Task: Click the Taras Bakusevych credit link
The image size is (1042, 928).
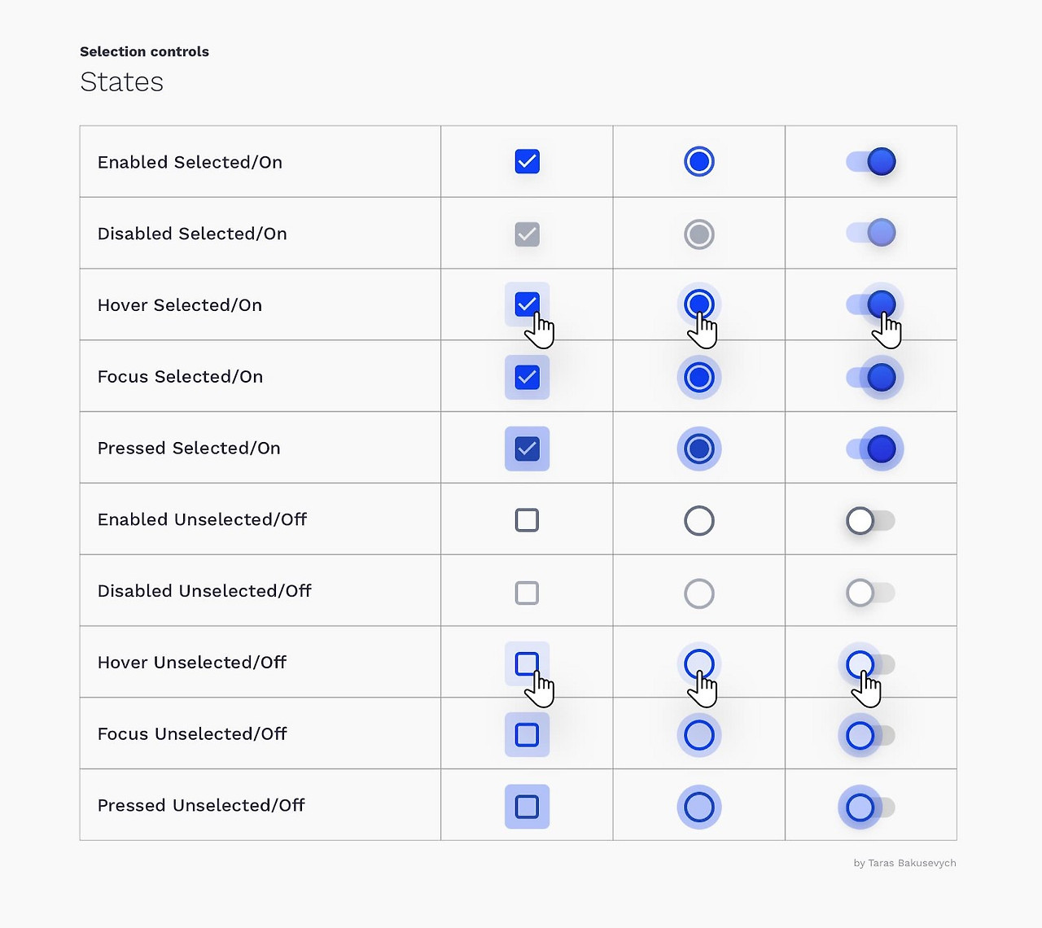Action: 904,863
